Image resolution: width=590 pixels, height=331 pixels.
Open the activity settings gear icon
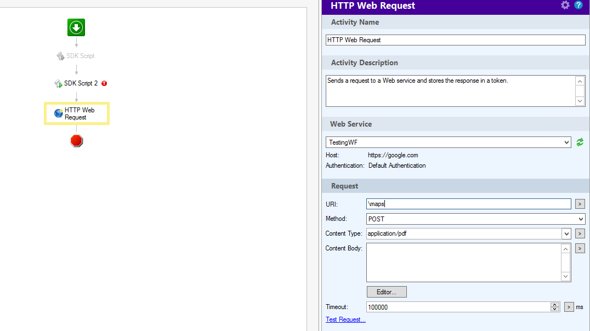(x=565, y=5)
